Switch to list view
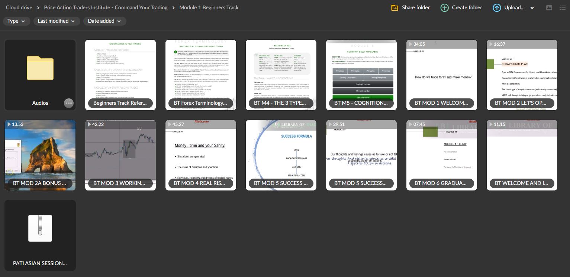This screenshot has height=277, width=570. click(x=562, y=8)
